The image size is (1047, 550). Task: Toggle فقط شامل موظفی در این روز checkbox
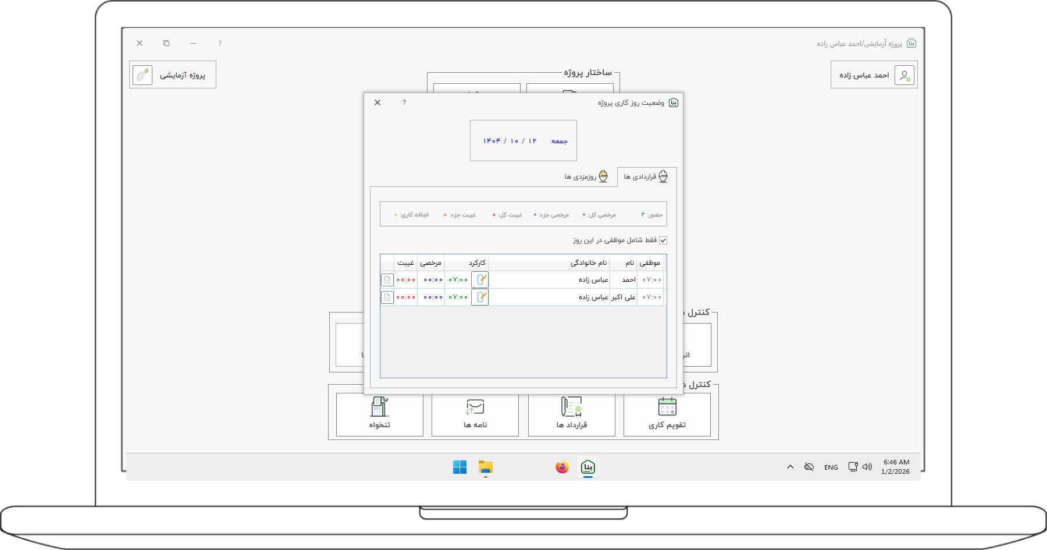coord(663,240)
